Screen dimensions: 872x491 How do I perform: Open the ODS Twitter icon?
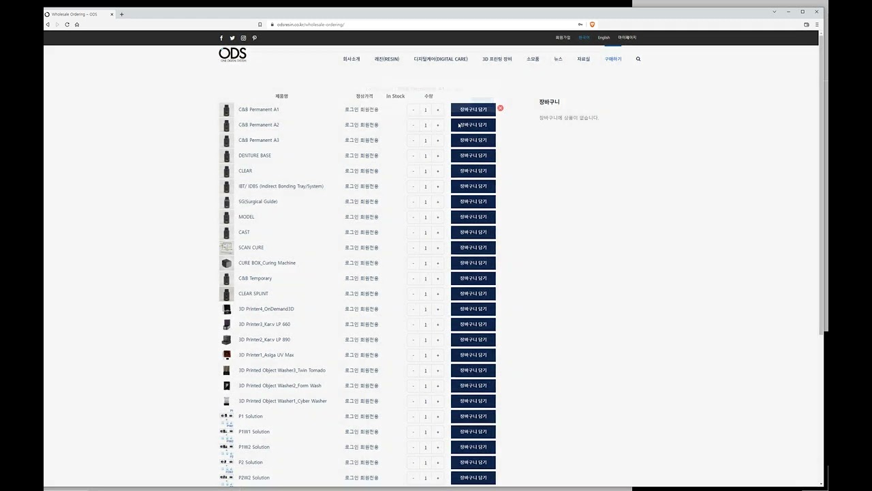click(x=232, y=38)
